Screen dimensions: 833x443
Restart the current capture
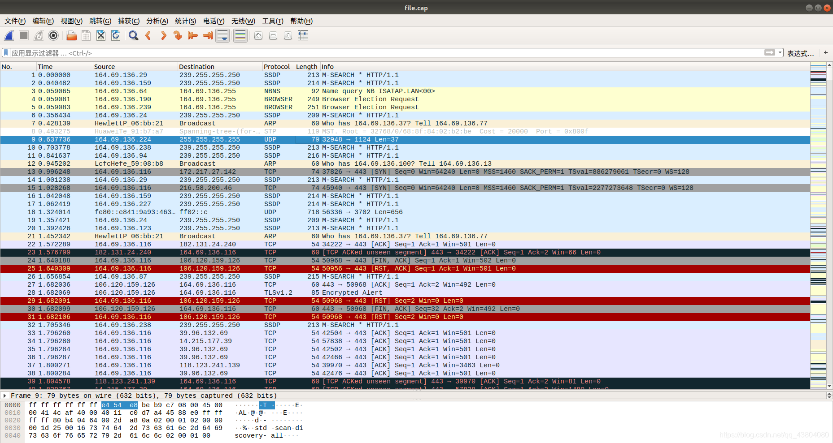pyautogui.click(x=39, y=35)
